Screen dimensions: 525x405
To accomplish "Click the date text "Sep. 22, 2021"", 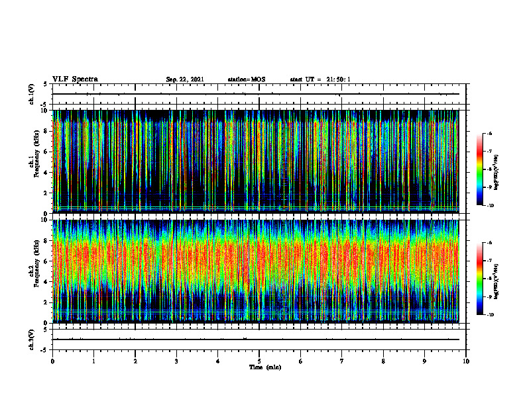I will (x=185, y=79).
